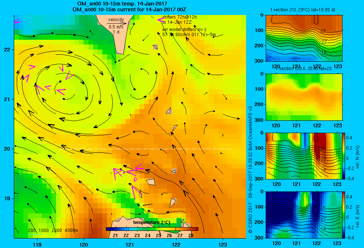Click value 21 on the temperature colorbar
The height and width of the screenshot is (248, 364).
coord(115,236)
